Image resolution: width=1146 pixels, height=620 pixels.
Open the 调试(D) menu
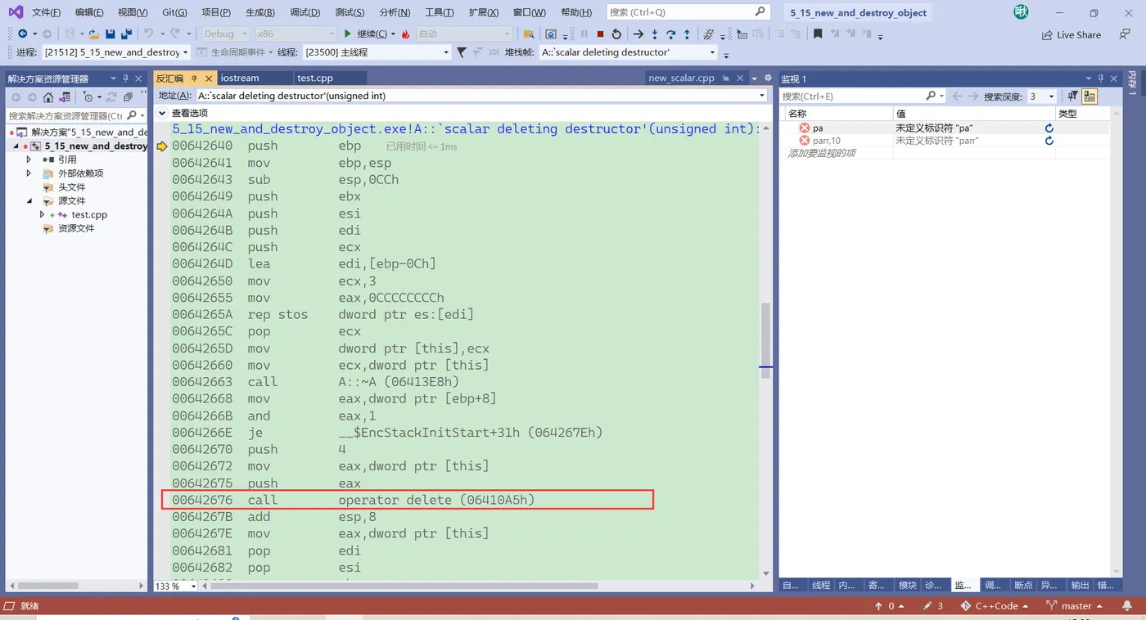point(304,11)
